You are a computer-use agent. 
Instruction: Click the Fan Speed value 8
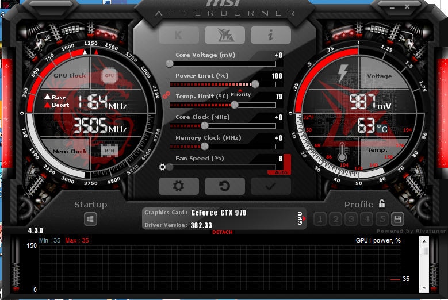click(x=281, y=159)
